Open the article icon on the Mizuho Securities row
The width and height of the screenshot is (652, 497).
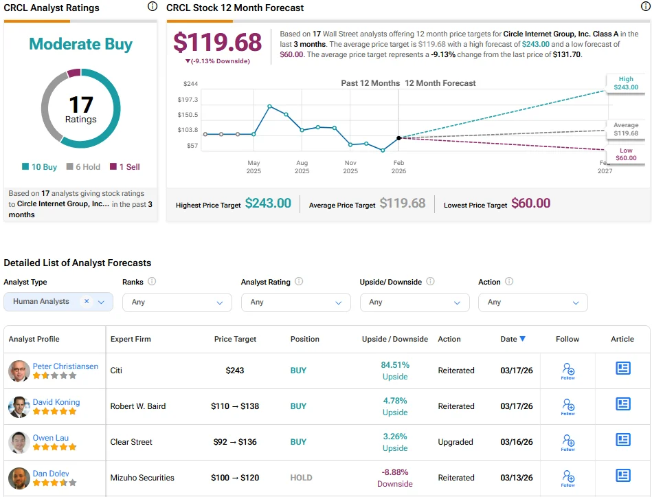(x=622, y=475)
